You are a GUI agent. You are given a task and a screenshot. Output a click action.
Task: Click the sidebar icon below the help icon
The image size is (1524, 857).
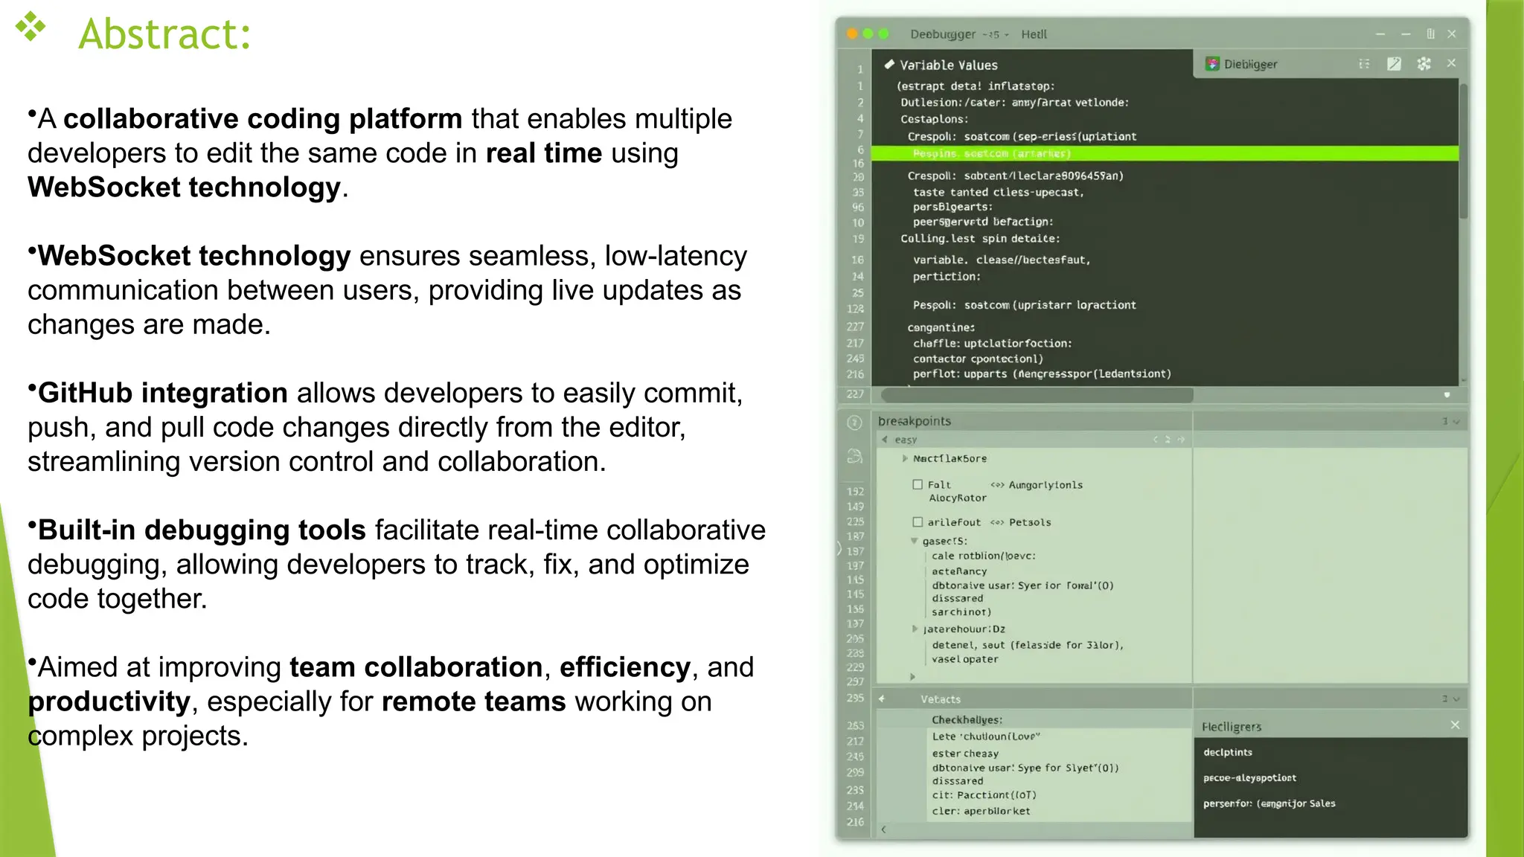(854, 456)
